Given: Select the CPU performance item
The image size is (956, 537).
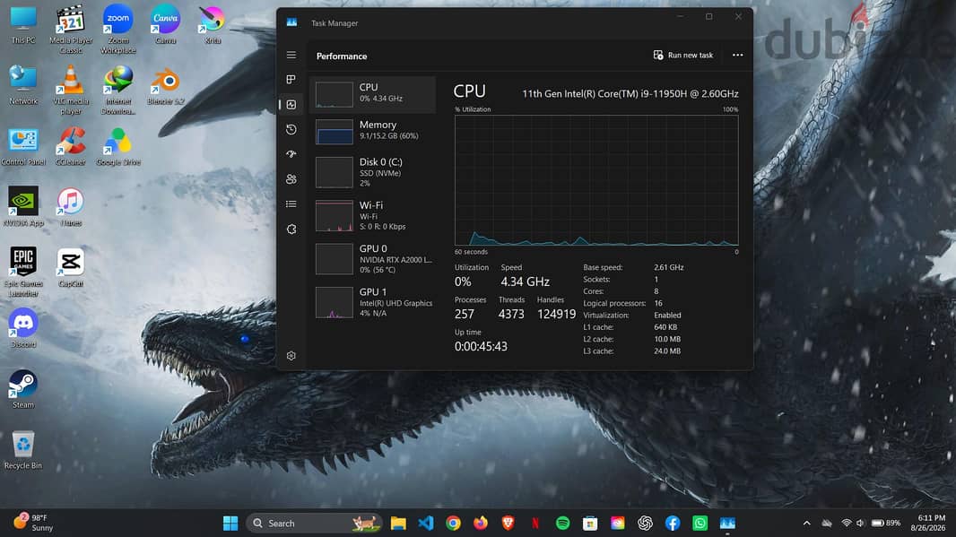Looking at the screenshot, I should (x=372, y=94).
